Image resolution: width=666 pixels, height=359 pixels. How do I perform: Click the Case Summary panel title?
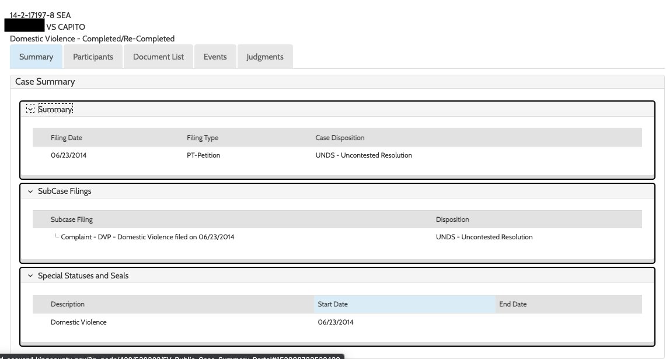pos(45,82)
